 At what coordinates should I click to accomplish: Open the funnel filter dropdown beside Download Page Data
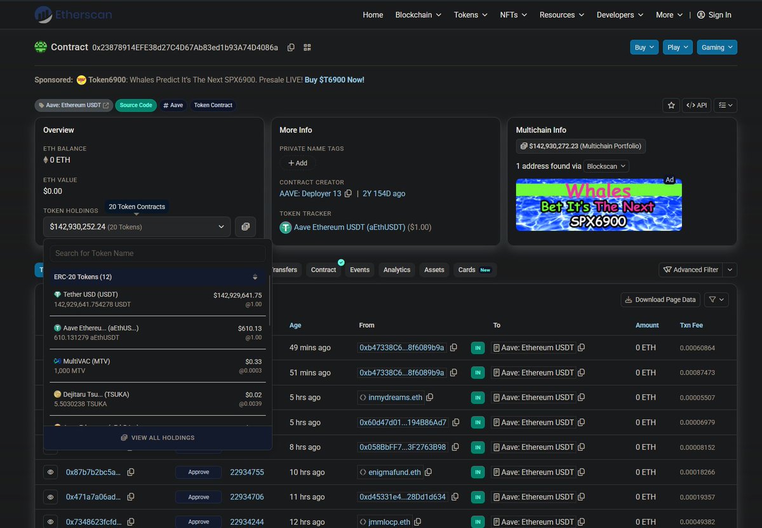pos(716,300)
